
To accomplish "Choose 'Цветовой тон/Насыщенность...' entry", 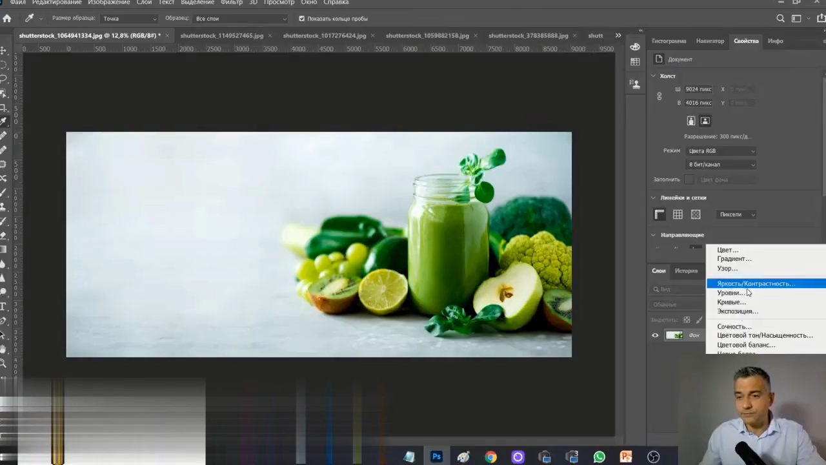I will (x=766, y=335).
